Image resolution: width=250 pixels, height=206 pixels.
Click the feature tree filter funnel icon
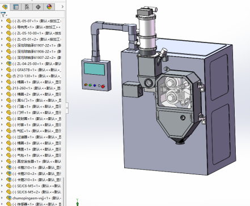3,14
